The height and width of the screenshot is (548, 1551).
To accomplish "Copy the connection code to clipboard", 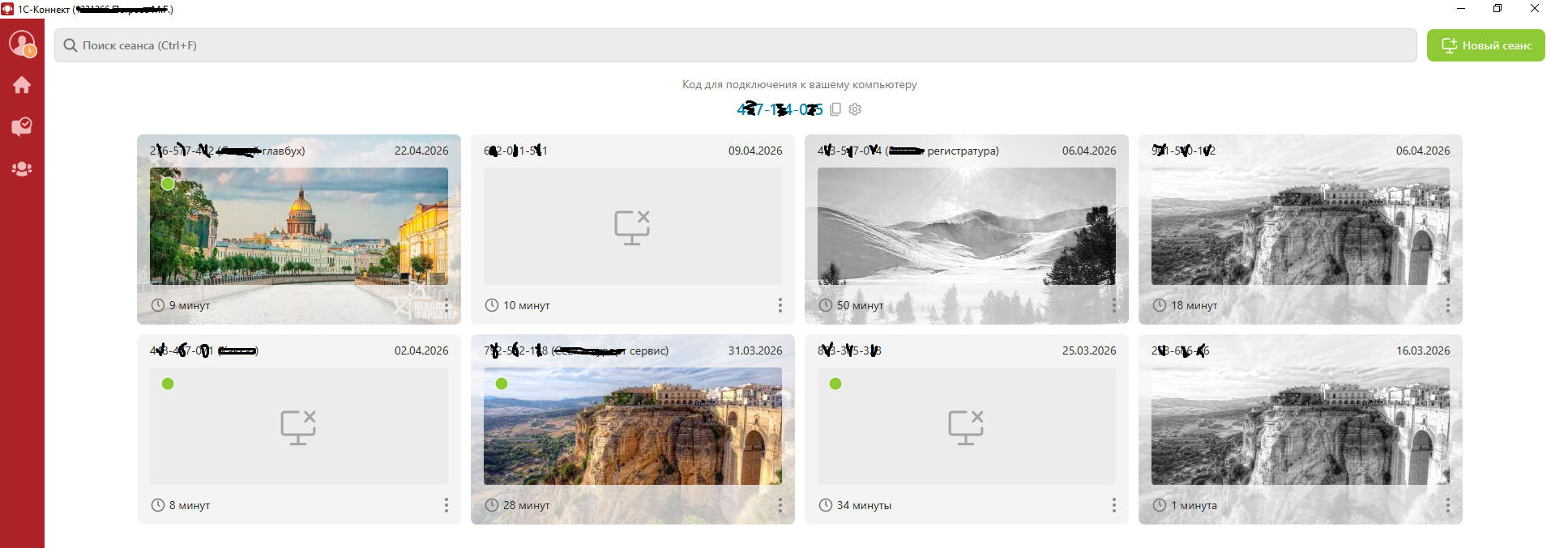I will coord(835,109).
